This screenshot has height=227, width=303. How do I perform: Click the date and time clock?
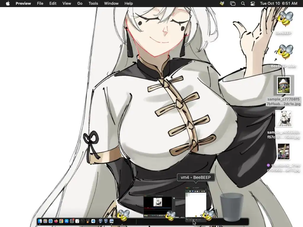click(279, 3)
